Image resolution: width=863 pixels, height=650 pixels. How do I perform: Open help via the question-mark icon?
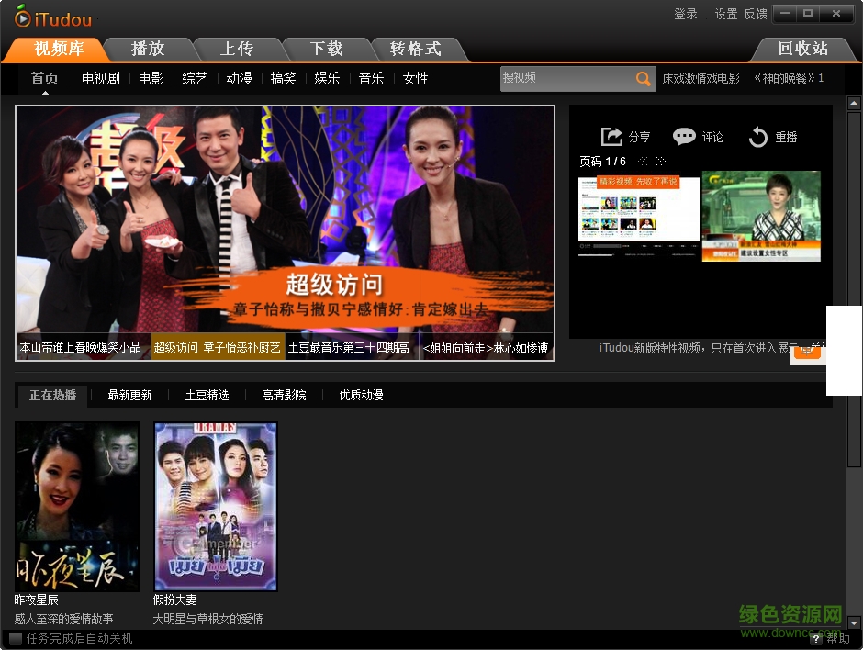click(x=817, y=639)
